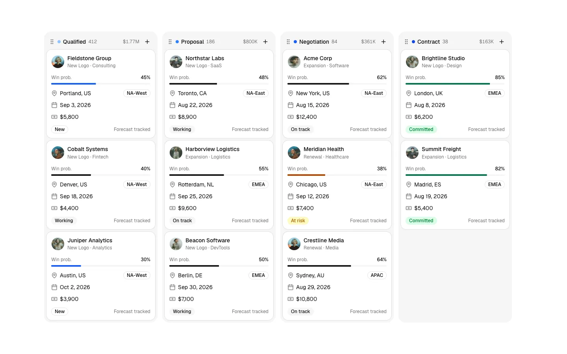
Task: Select the Proposal column heading
Action: (x=193, y=42)
